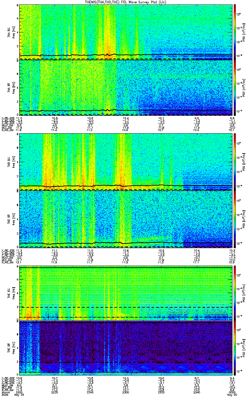Click the THA B⊥ spectrogram panel
The width and height of the screenshot is (248, 397).
(x=126, y=32)
